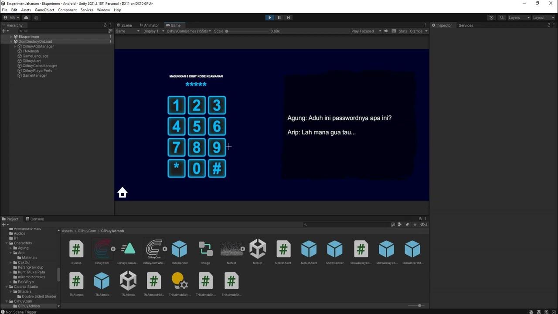Open the Display 1 dropdown
The width and height of the screenshot is (558, 314).
coord(153,31)
